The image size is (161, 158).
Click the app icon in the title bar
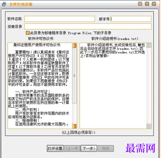[x=4, y=4]
